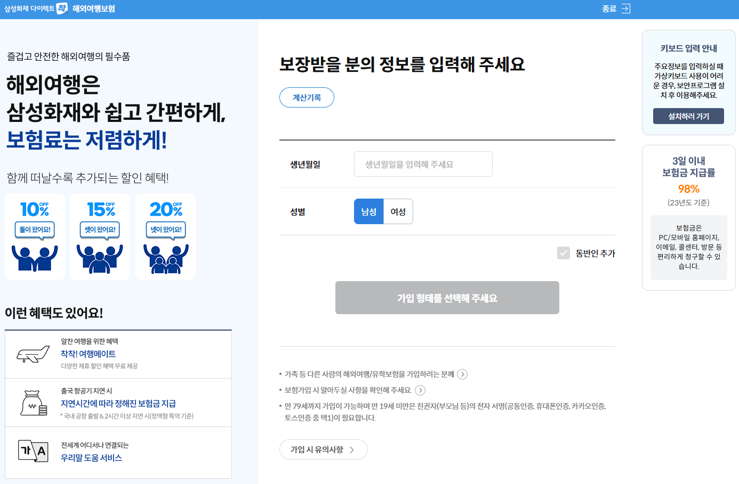Click 출국 항공기 지연 시 text

[86, 391]
